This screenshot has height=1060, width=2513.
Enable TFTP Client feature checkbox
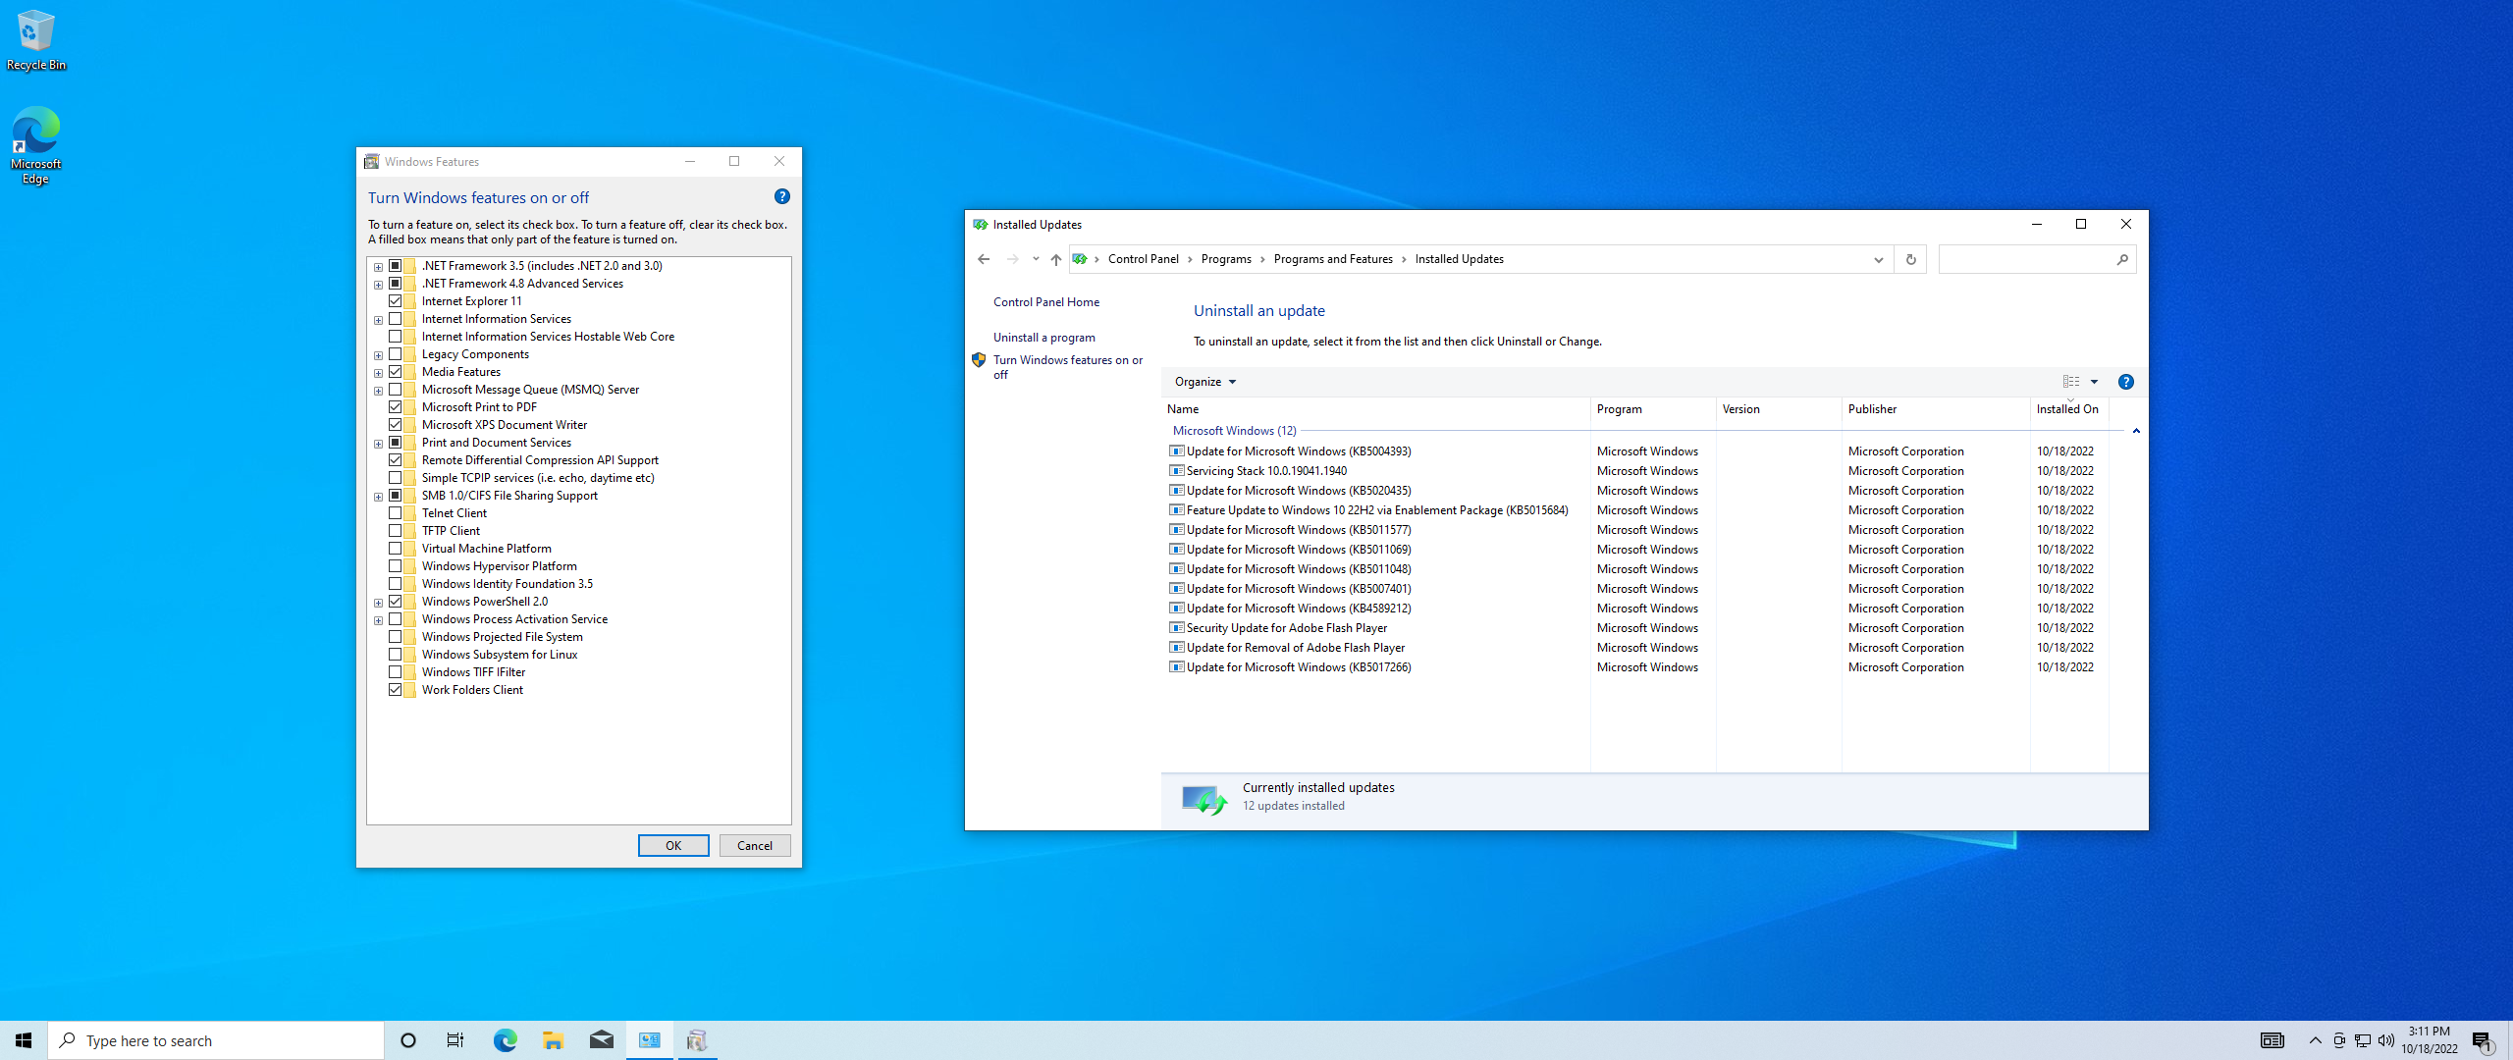pyautogui.click(x=395, y=531)
